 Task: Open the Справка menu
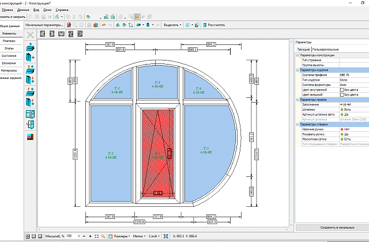[62, 10]
